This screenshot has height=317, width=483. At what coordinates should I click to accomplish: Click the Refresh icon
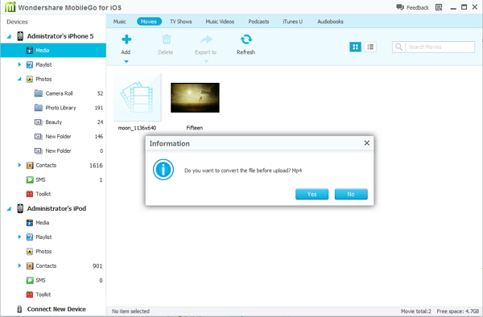(246, 39)
